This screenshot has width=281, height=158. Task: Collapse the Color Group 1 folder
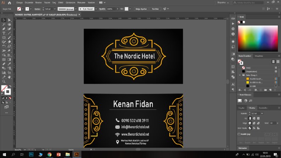[x=240, y=75]
